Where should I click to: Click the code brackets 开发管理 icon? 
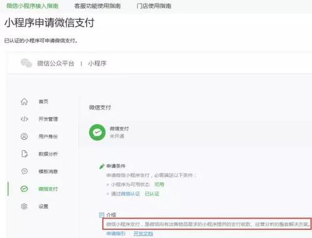pyautogui.click(x=24, y=119)
